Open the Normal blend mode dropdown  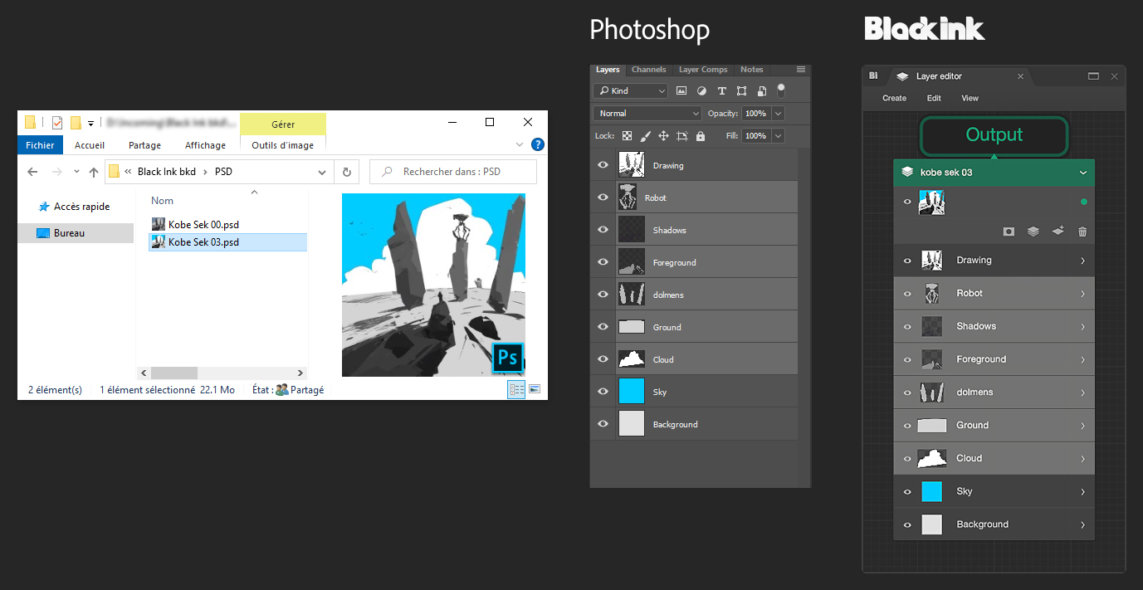click(647, 113)
